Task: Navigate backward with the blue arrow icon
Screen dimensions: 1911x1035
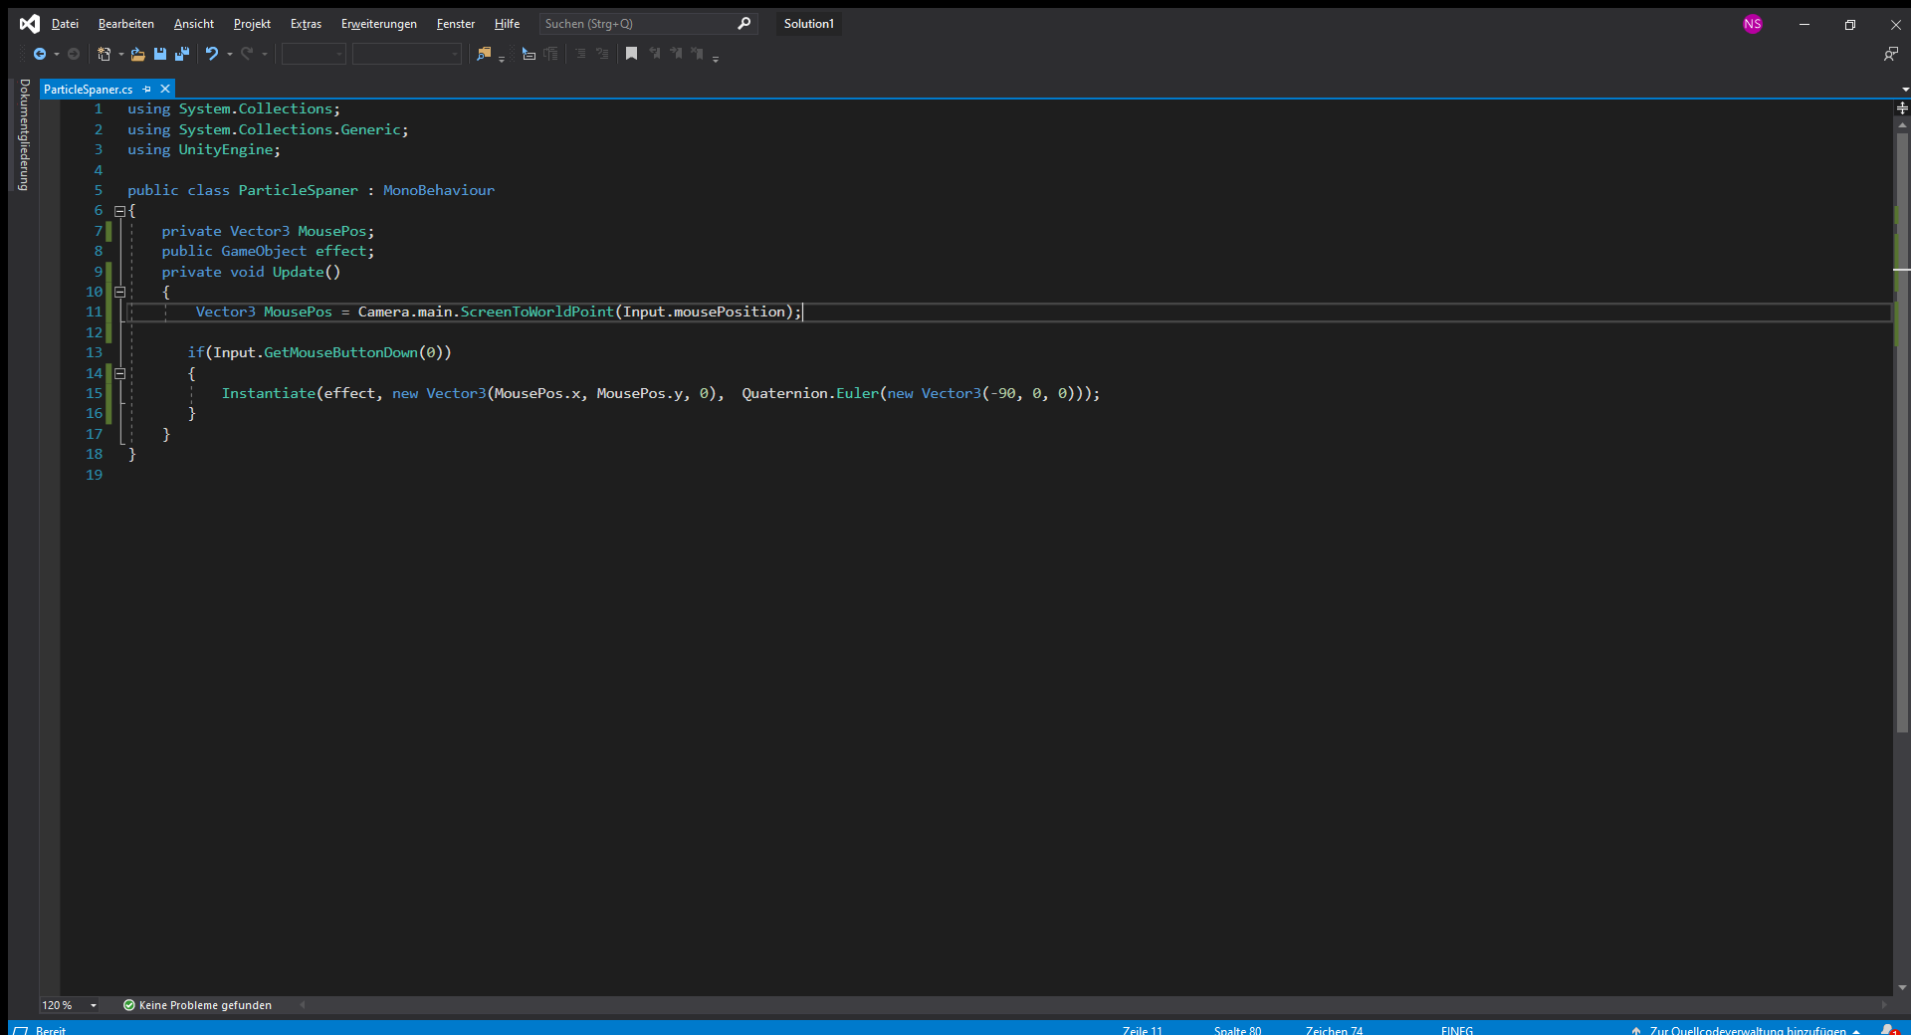Action: point(40,54)
